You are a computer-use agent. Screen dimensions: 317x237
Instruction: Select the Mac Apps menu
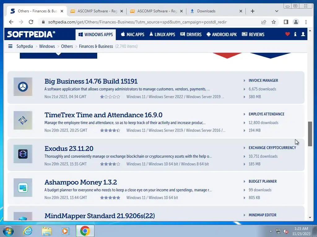[132, 35]
